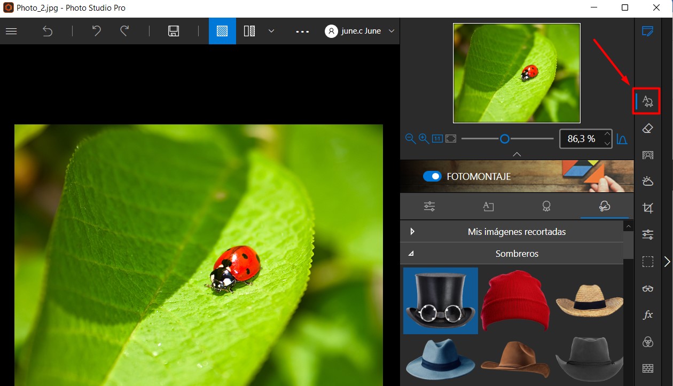The width and height of the screenshot is (673, 386).
Task: Set zoom to 1:1 actual size
Action: pyautogui.click(x=437, y=139)
